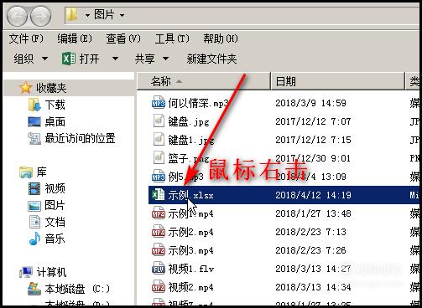The width and height of the screenshot is (422, 308).
Task: Click the 桌面 monitor icon
Action: (x=34, y=121)
